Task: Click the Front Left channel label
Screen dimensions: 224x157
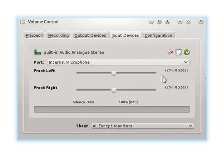Action: coord(44,71)
